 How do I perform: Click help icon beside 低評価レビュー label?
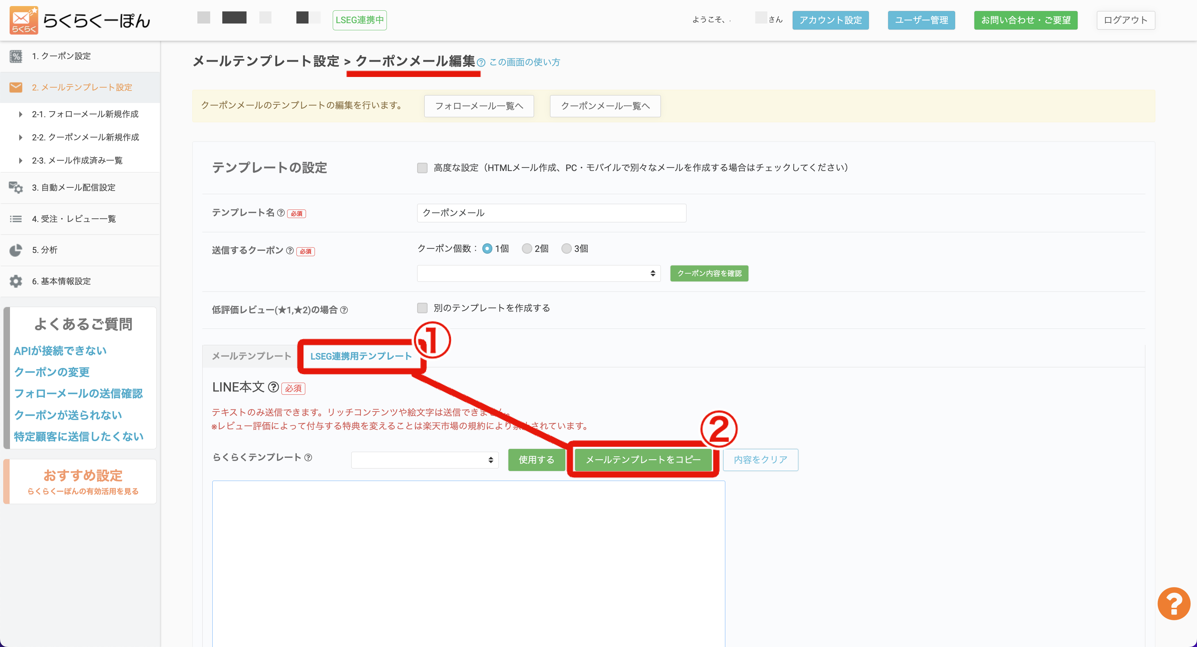click(x=344, y=310)
